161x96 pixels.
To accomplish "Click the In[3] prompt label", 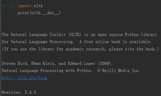I will (x=7, y=6).
